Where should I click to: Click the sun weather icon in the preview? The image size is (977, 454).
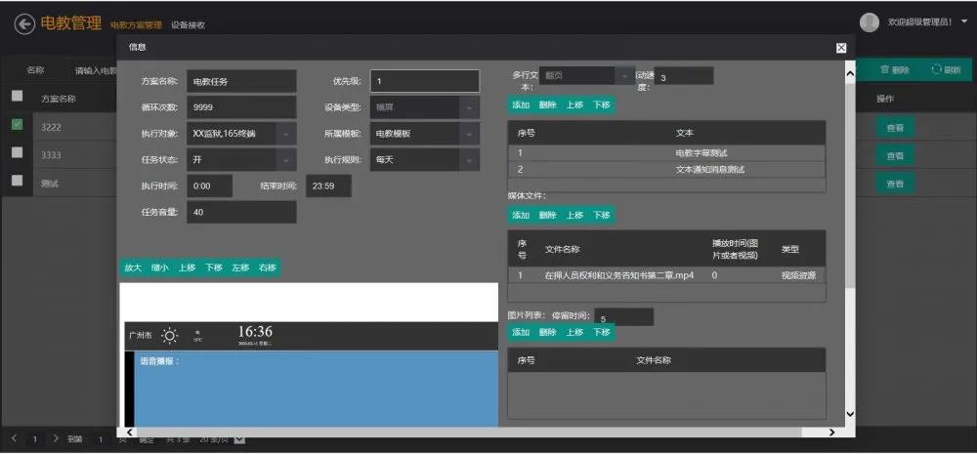(170, 337)
